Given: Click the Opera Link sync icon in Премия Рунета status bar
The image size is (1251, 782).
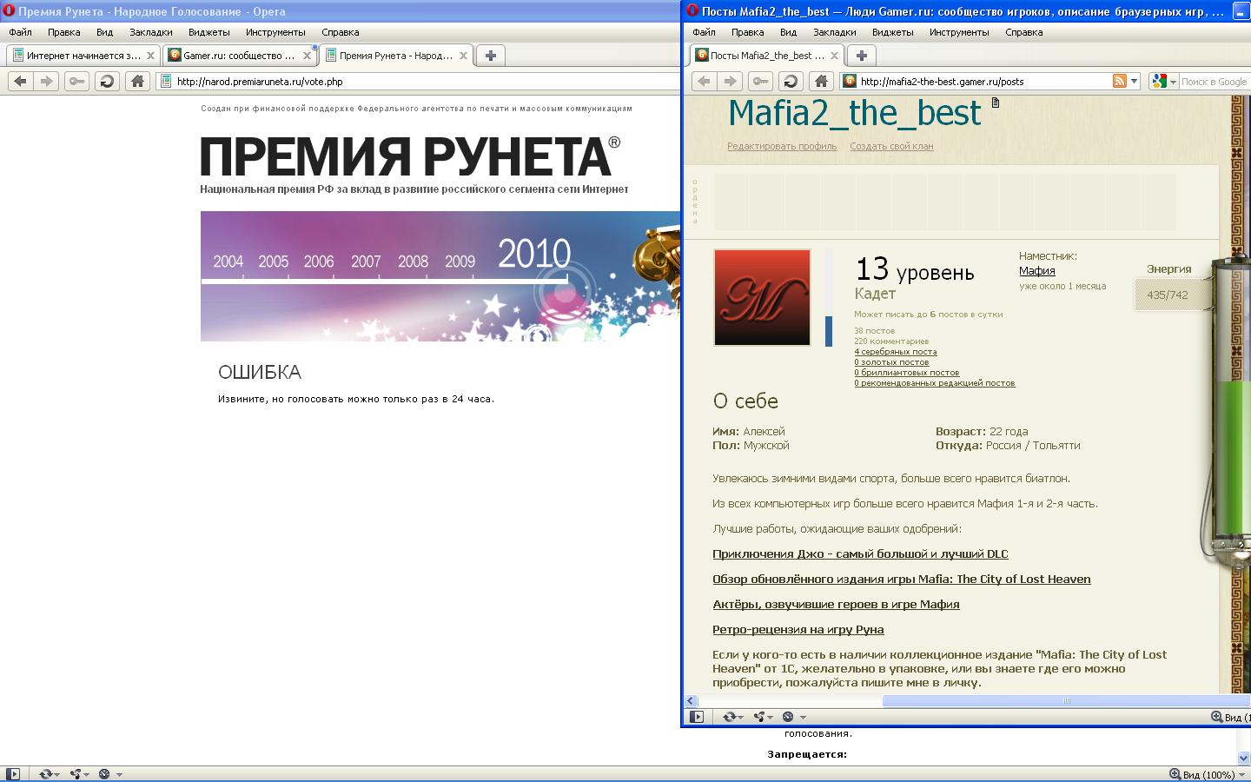Looking at the screenshot, I should point(49,774).
